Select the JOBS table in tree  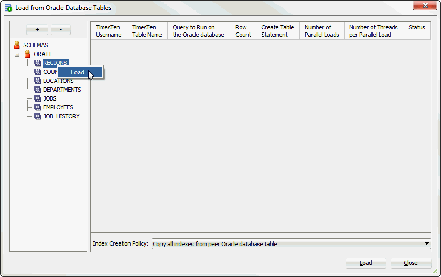coord(50,98)
